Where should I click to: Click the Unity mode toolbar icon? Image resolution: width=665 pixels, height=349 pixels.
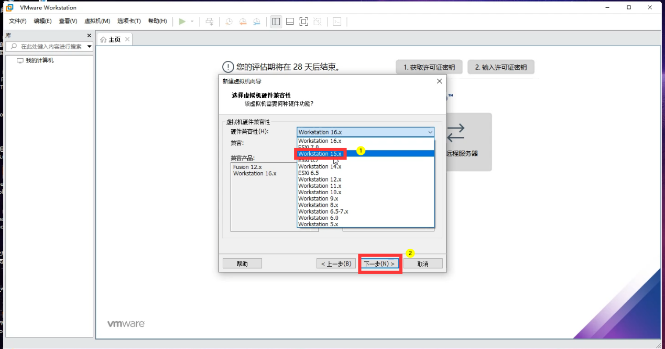(x=317, y=22)
